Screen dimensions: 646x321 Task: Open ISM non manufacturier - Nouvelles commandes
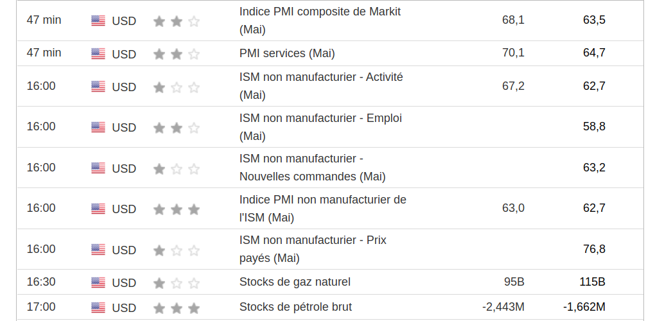(x=312, y=167)
